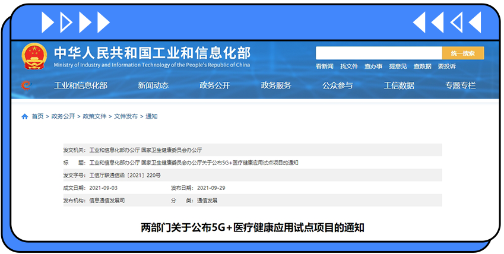Select the 专题专栏 navigation menu

(x=460, y=85)
